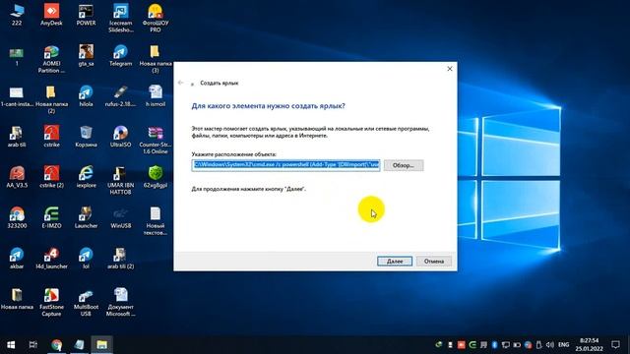Select the Telegram desktop icon
Viewport: 630px width, 354px height.
[120, 56]
